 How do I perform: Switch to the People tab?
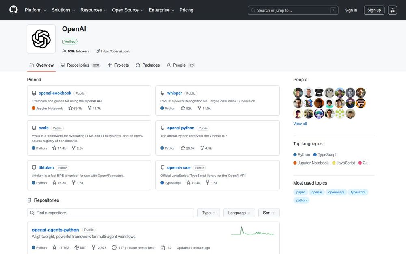(x=181, y=65)
